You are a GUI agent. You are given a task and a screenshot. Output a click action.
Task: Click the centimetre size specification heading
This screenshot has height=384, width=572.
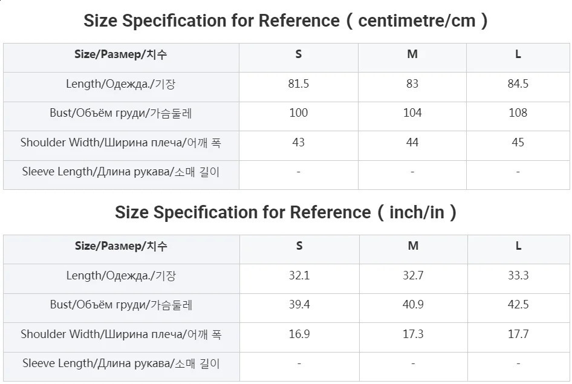285,21
